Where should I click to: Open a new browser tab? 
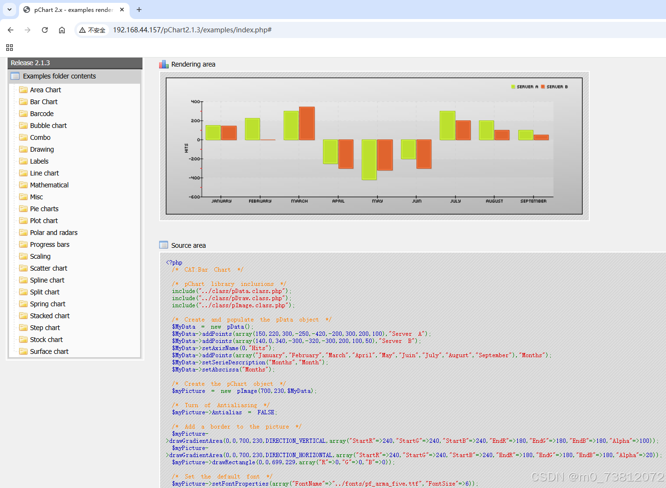(x=139, y=10)
